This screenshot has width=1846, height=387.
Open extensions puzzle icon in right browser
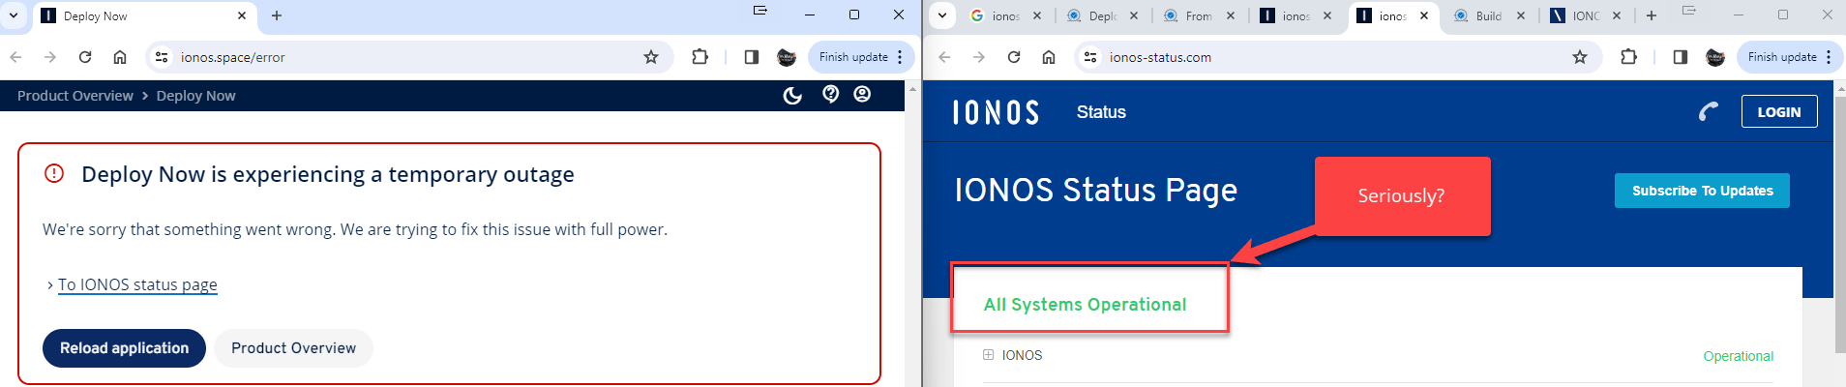(x=1628, y=57)
